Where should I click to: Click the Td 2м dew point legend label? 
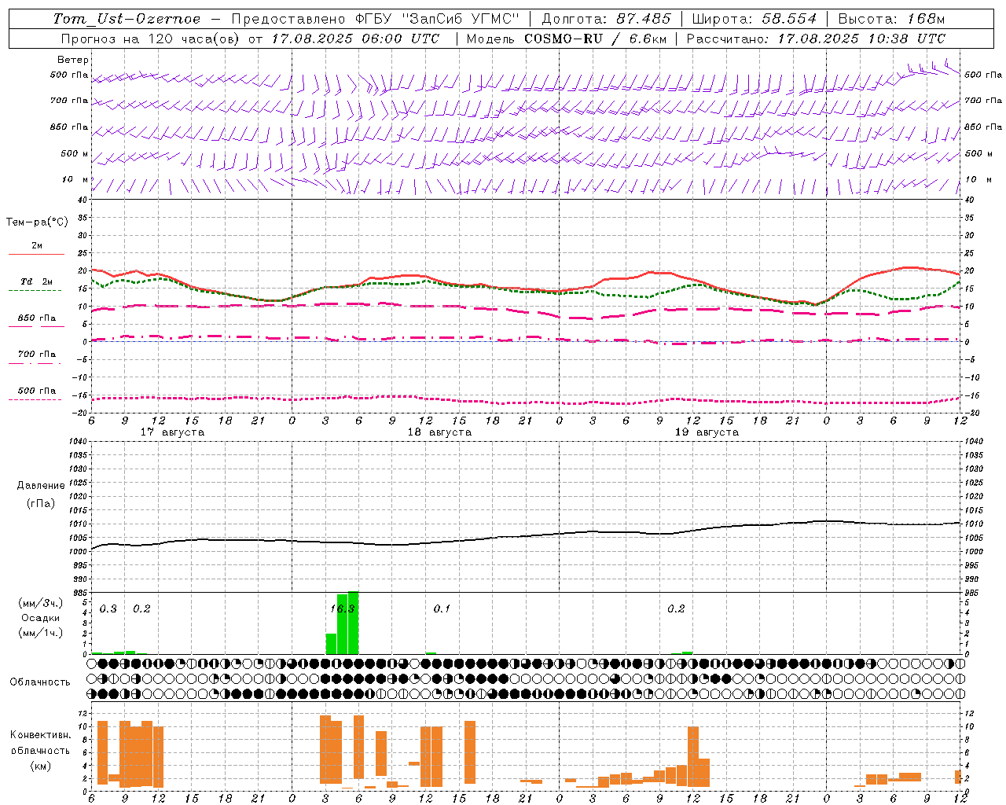click(37, 281)
